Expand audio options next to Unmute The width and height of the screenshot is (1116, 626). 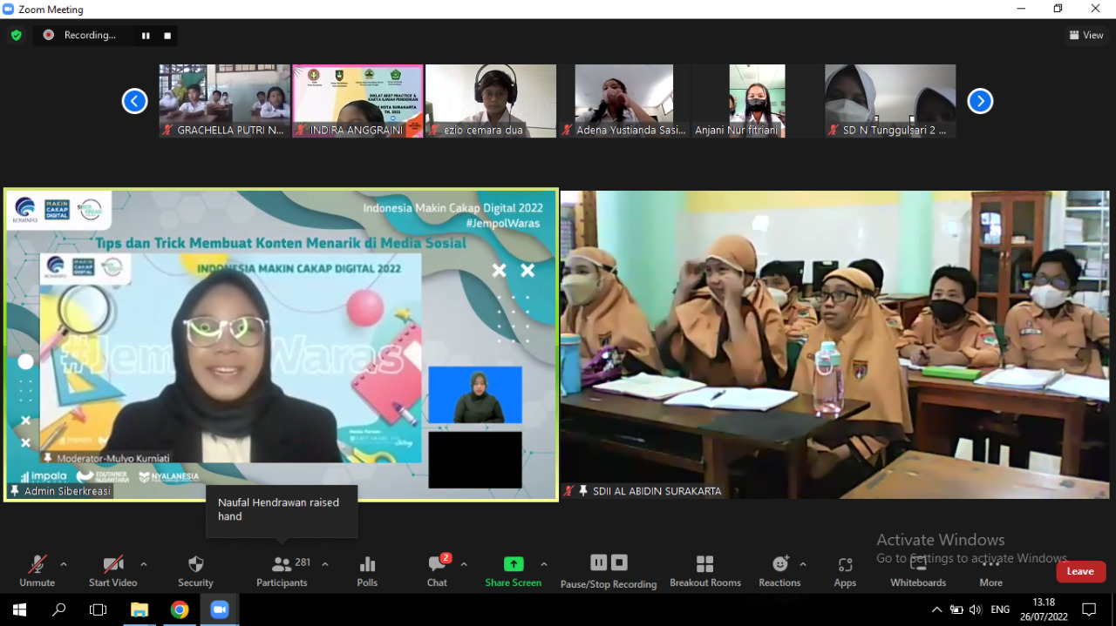click(x=64, y=564)
